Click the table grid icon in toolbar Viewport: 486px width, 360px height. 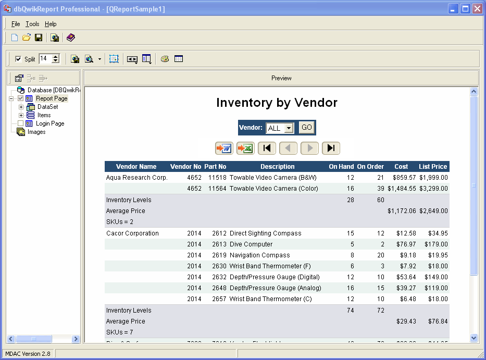coord(179,59)
